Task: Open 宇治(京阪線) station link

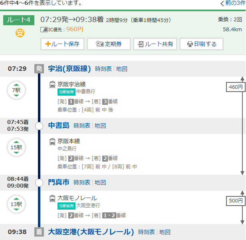Action: coord(69,69)
